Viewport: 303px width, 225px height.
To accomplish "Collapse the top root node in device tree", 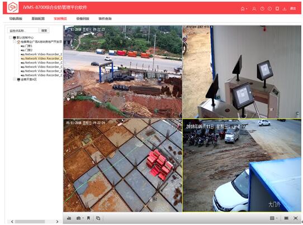I will (11, 37).
